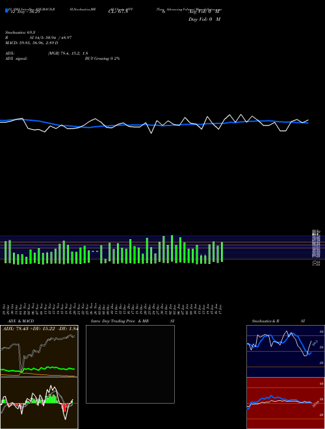The image size is (325, 429).
Task: Open the MACD histogram chart panel
Action: tap(39, 403)
